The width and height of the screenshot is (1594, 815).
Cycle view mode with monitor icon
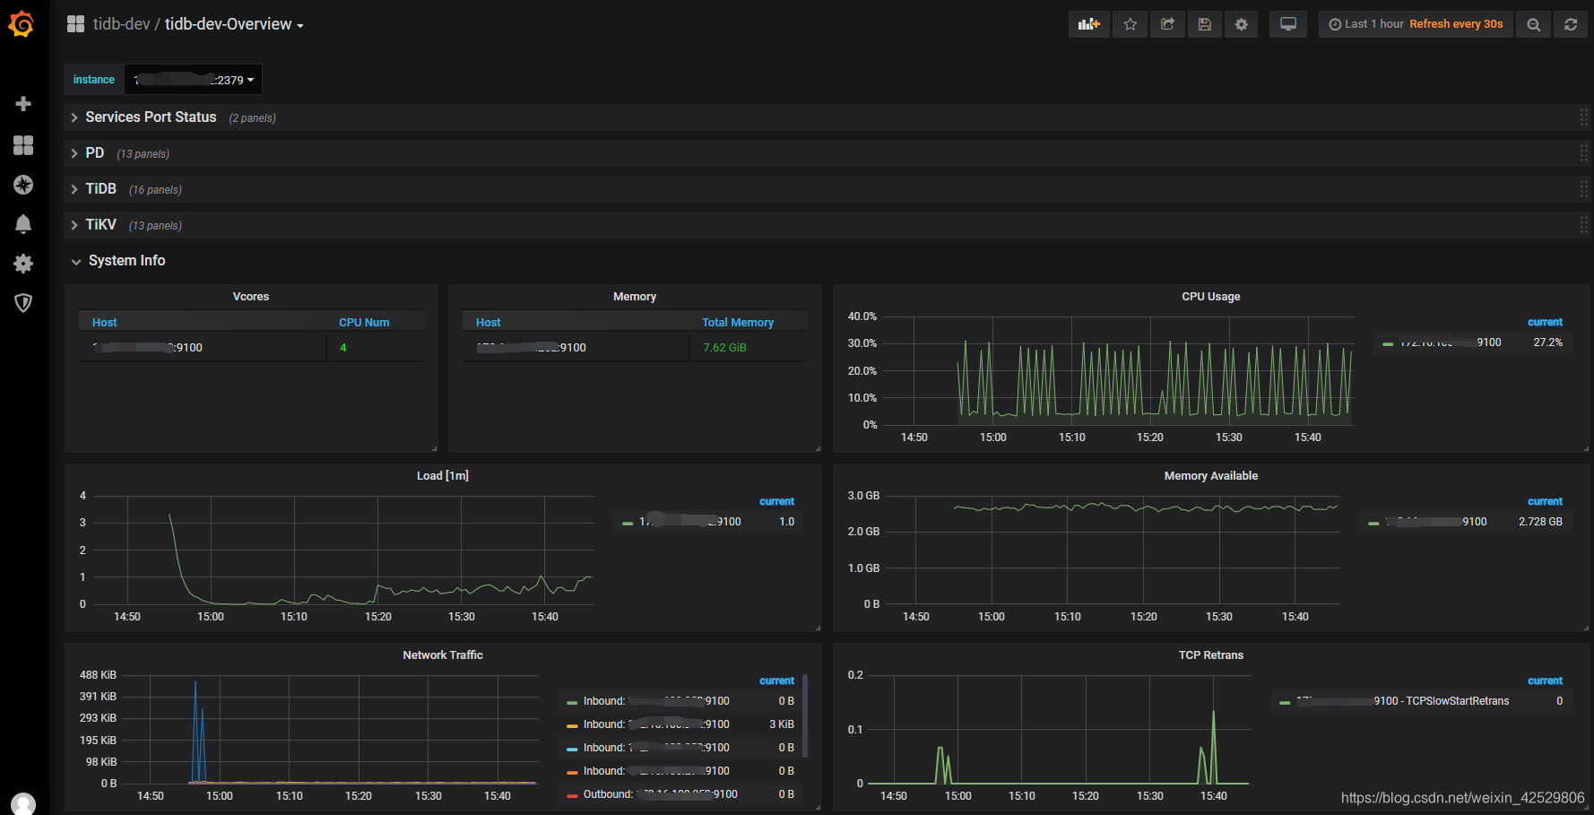point(1288,24)
